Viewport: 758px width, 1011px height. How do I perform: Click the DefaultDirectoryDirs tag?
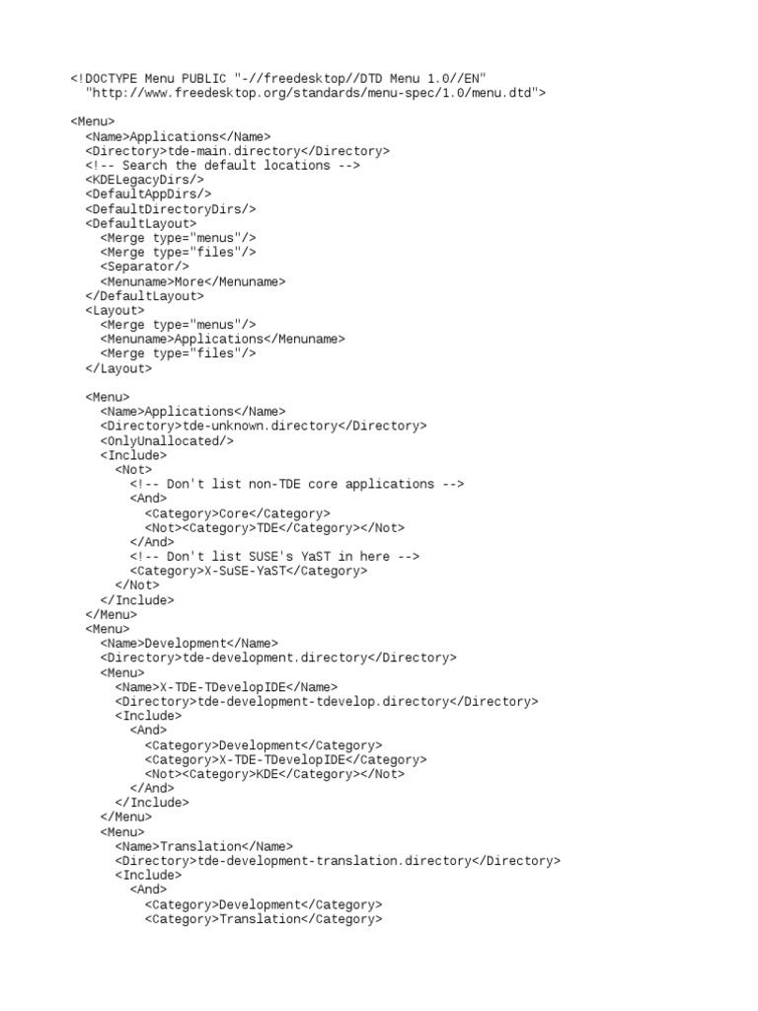pyautogui.click(x=171, y=209)
